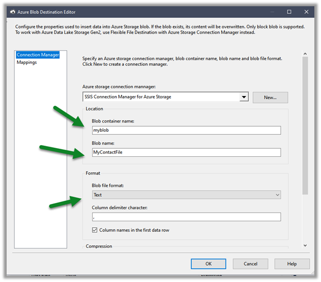Click the scrollbar down arrow
Screen dimensions: 321x282
(305, 246)
